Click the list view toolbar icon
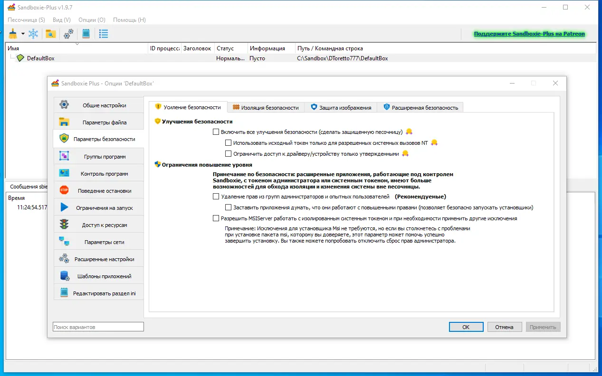 click(x=104, y=34)
